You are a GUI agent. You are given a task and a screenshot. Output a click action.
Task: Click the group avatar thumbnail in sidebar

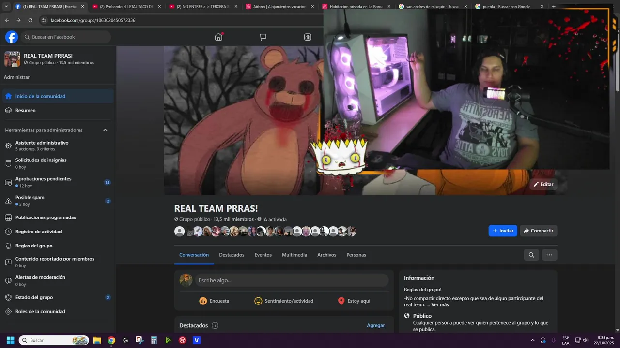tap(12, 59)
